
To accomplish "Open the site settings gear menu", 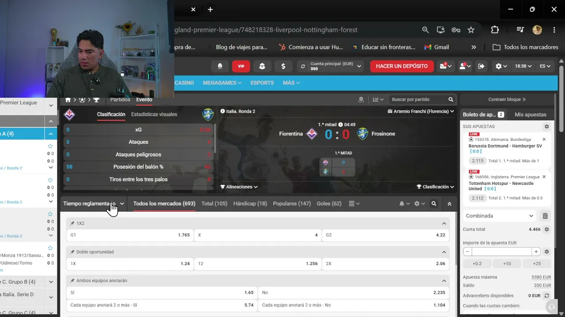I will pos(501,66).
